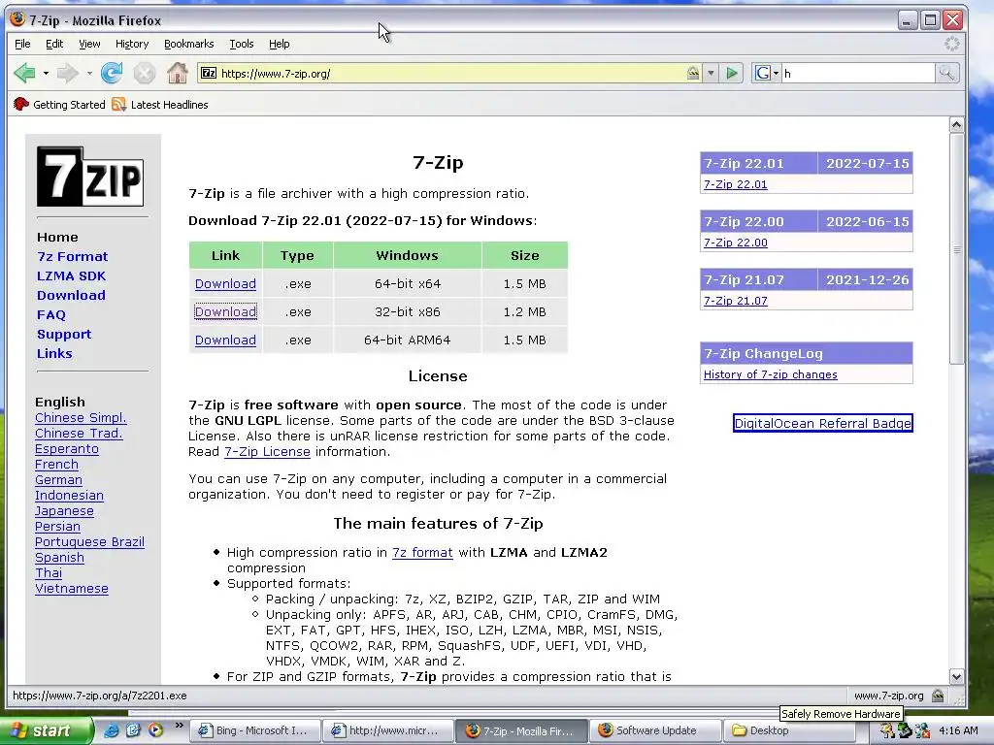
Task: Switch language to Vietnamese
Action: 72,589
